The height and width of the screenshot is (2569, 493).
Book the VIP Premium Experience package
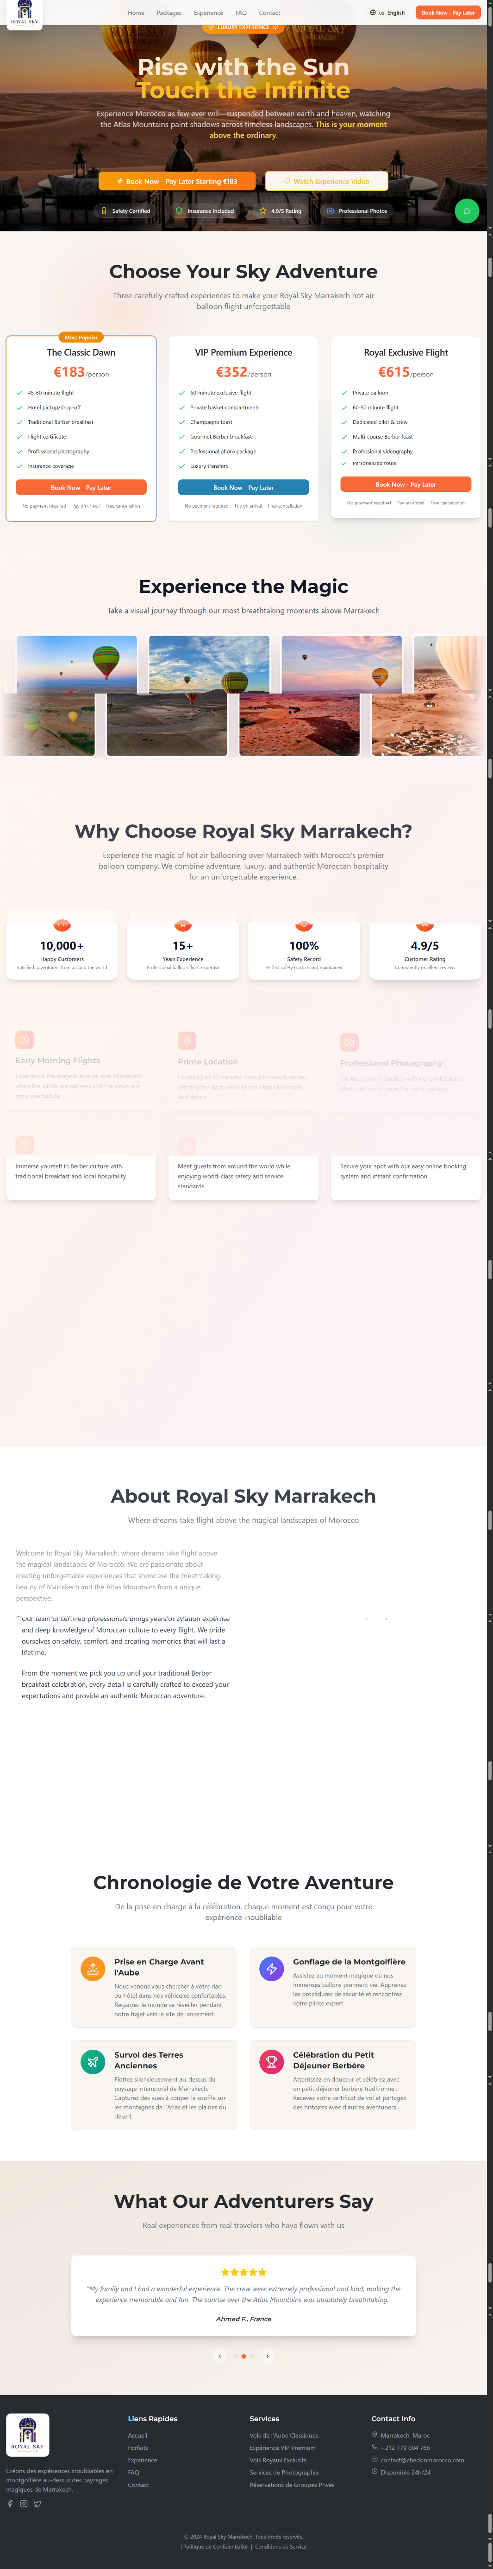[243, 488]
